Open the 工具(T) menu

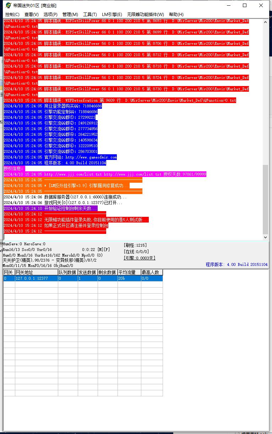pos(90,15)
